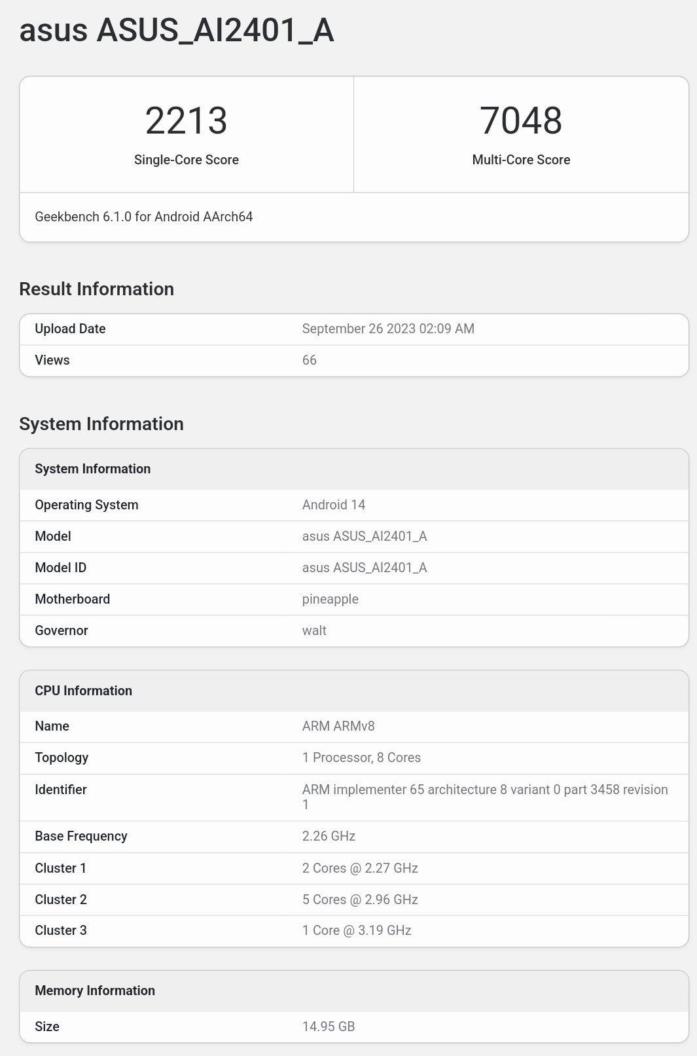Screen dimensions: 697x1056
Task: Click the Motherboard row label
Action: point(73,599)
